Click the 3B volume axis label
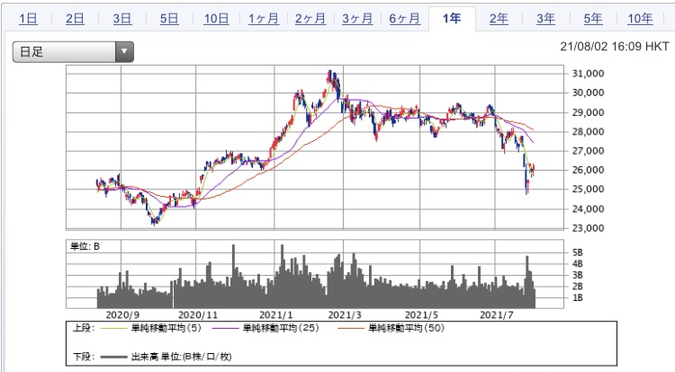Viewport: 675px width, 372px height. click(x=577, y=275)
